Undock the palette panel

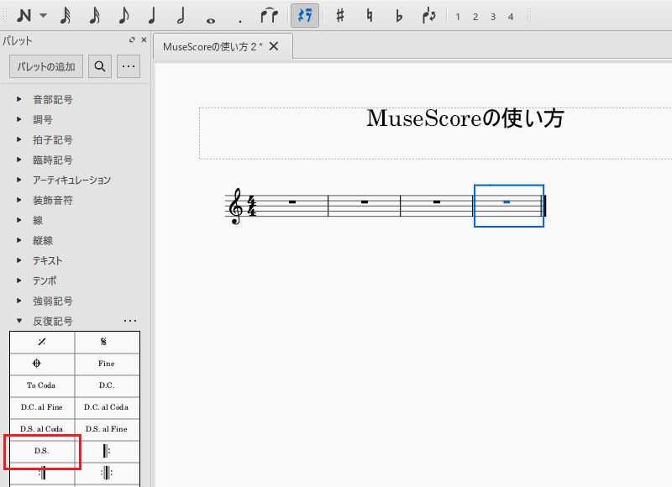(x=132, y=39)
